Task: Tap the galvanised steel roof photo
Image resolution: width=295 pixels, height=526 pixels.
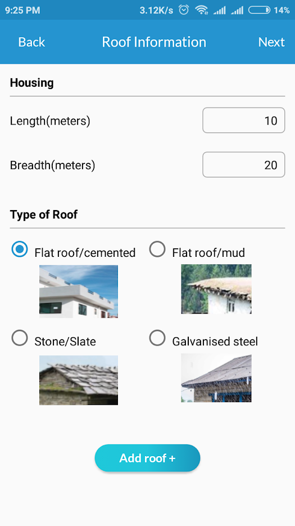Action: (x=216, y=378)
